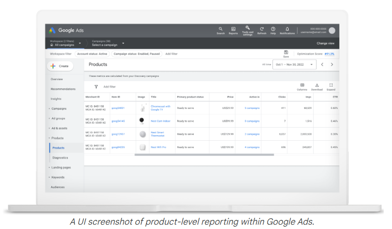
Task: Click the horizontal table scrollbar
Action: 204,155
